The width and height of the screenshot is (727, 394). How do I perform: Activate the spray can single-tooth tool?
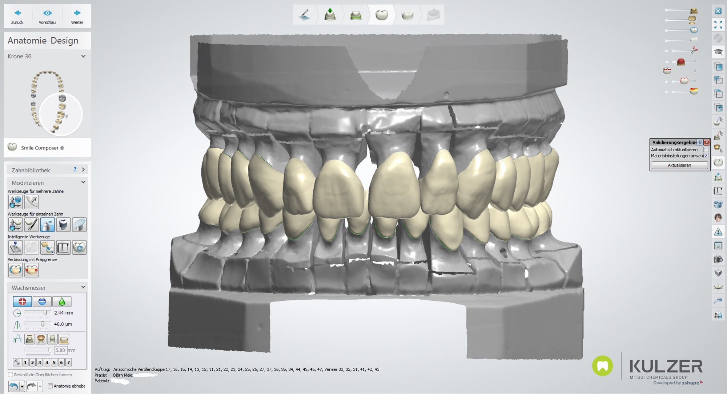(x=47, y=225)
